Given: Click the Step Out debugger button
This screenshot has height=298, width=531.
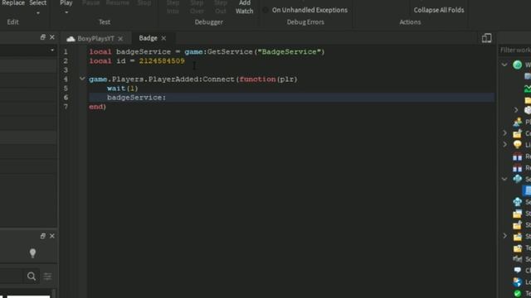Looking at the screenshot, I should coord(221,7).
